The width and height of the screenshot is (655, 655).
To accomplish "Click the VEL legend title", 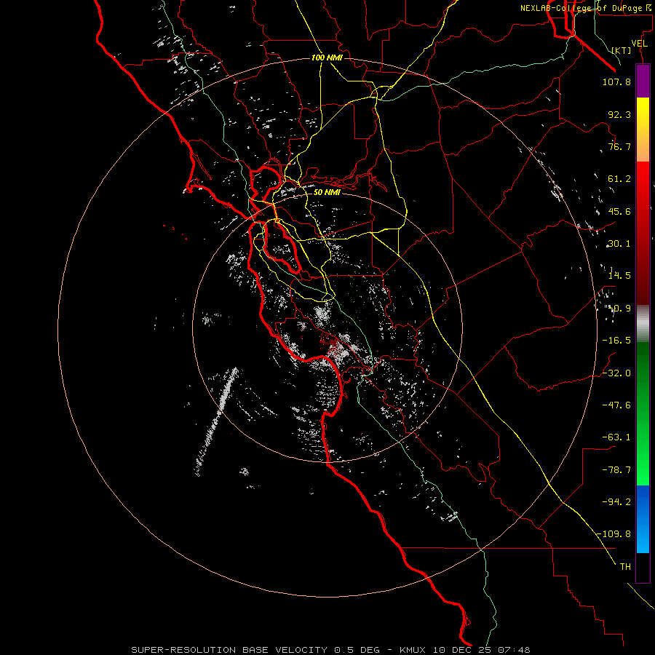I will [x=639, y=44].
